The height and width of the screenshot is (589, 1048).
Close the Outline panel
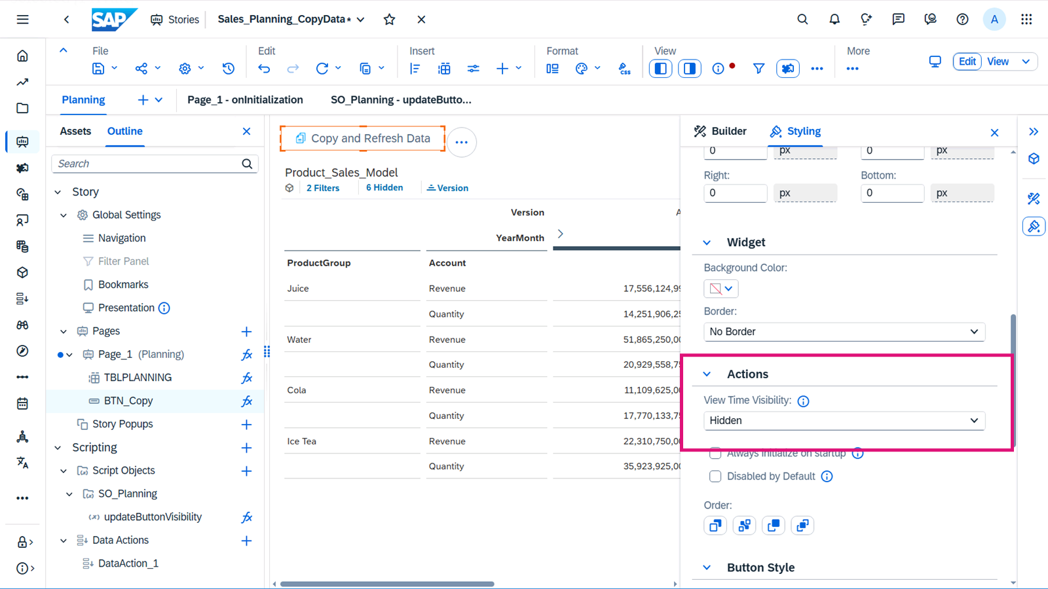[x=246, y=132]
